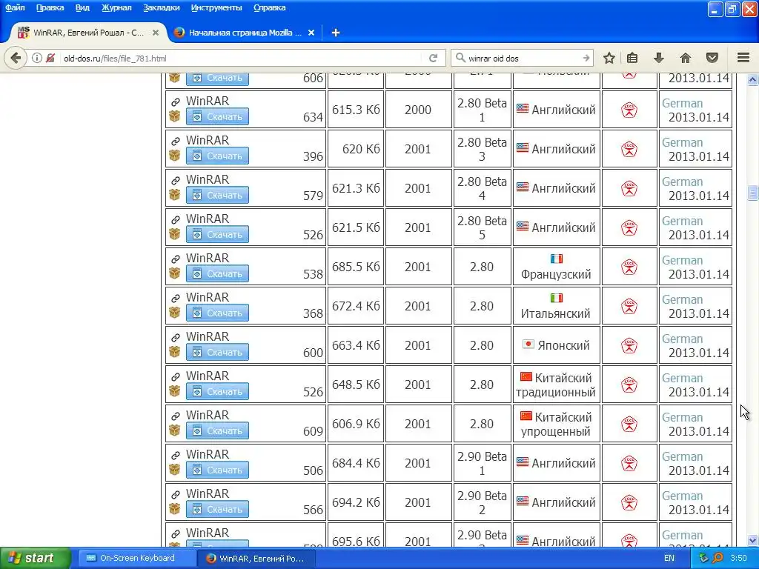Click search field with winrar old dos
The width and height of the screenshot is (759, 569).
tap(522, 58)
